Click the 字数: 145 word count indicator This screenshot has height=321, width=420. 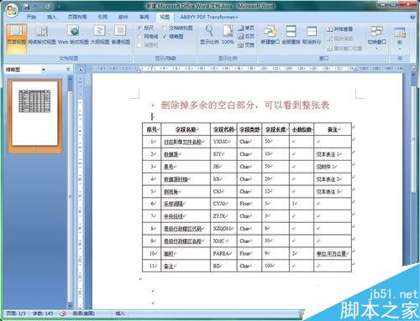(43, 313)
